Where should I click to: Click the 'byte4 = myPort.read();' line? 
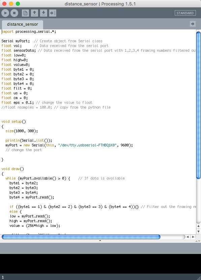(32, 197)
